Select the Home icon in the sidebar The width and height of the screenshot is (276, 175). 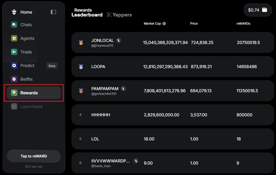tap(14, 12)
